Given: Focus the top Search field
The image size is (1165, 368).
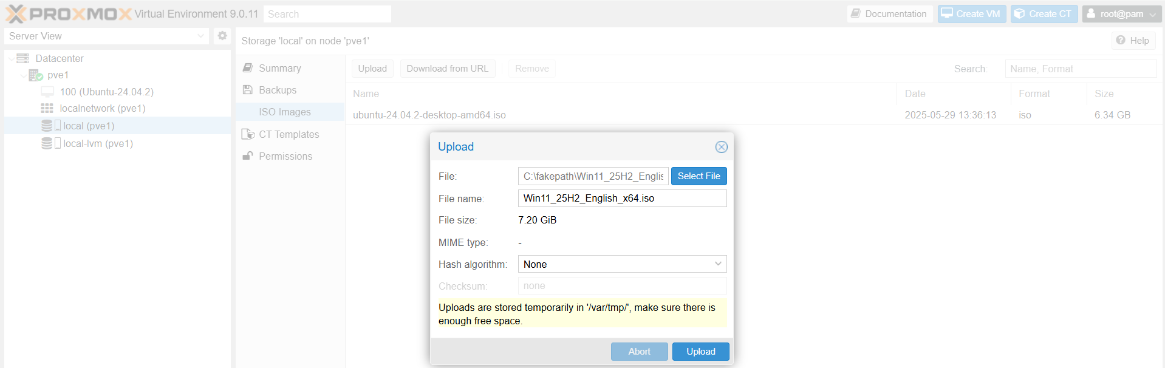Looking at the screenshot, I should [327, 14].
